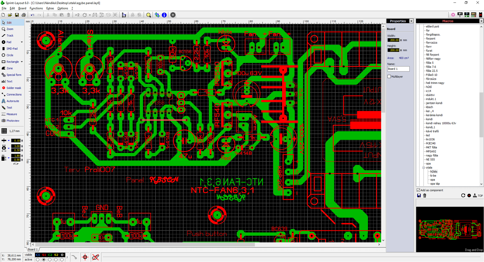The height and width of the screenshot is (262, 484).
Task: Set layer S2 as active
Action: click(56, 259)
